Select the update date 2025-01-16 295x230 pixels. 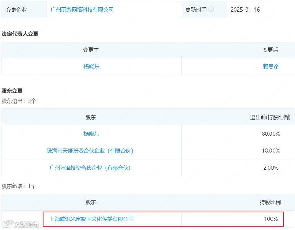(x=245, y=10)
